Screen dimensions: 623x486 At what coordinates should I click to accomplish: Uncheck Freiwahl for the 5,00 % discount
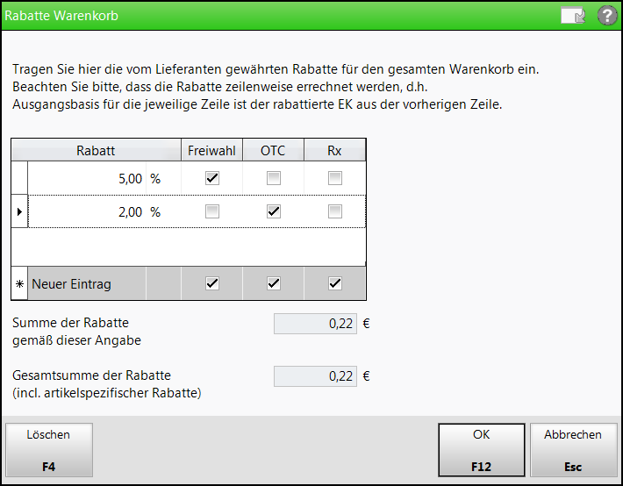click(x=211, y=178)
